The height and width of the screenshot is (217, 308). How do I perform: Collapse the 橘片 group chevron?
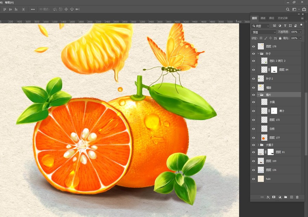(x=258, y=95)
